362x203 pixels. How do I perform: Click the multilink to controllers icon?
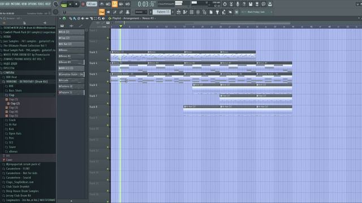click(x=121, y=12)
